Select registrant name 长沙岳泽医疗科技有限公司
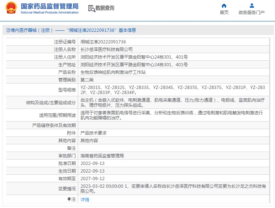The width and height of the screenshot is (275, 208). pos(106,50)
